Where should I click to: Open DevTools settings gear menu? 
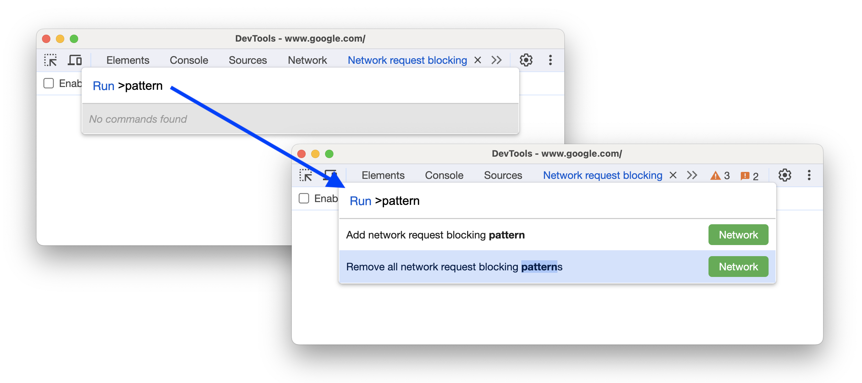[784, 175]
